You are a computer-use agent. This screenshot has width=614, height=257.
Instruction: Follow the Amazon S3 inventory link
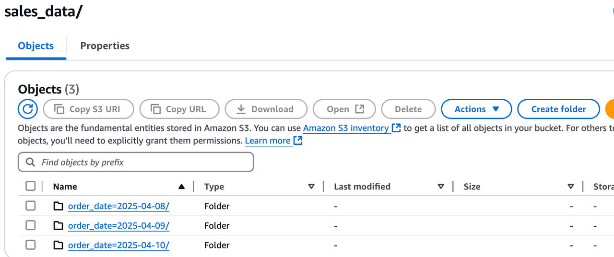345,128
